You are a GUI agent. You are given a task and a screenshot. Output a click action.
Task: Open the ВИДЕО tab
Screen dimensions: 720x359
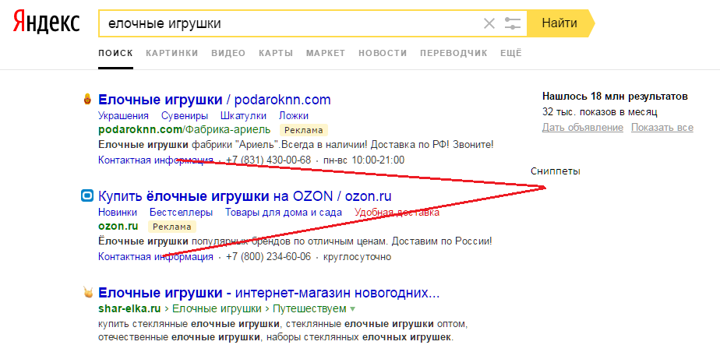[228, 53]
